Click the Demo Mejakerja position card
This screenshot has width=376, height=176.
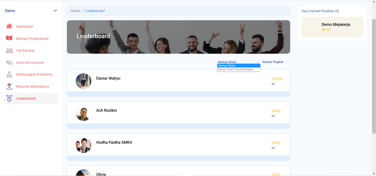(x=332, y=27)
